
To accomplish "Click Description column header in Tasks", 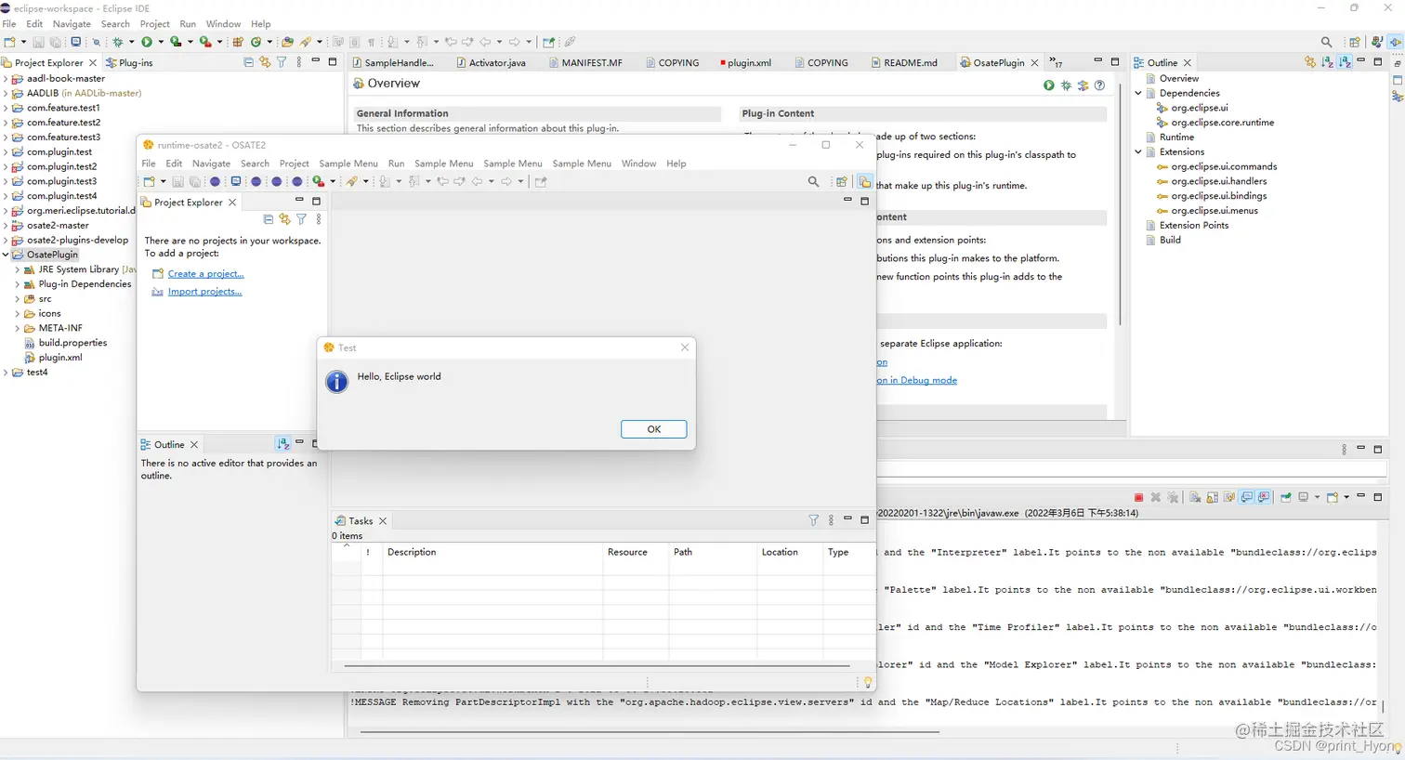I will 492,552.
